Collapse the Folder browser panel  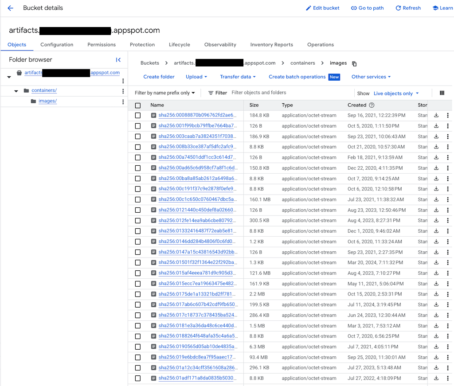point(118,60)
